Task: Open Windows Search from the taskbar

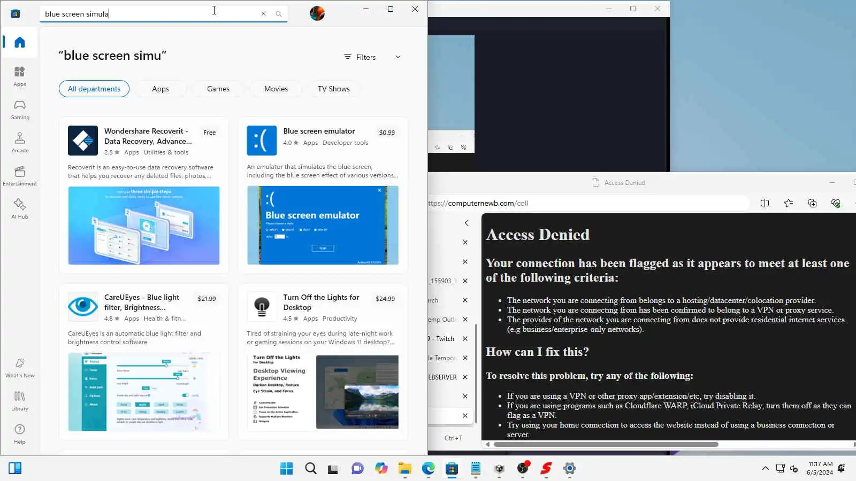Action: point(310,469)
